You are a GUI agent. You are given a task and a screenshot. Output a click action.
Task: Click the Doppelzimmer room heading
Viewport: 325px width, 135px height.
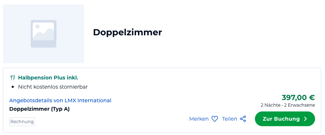coord(127,32)
